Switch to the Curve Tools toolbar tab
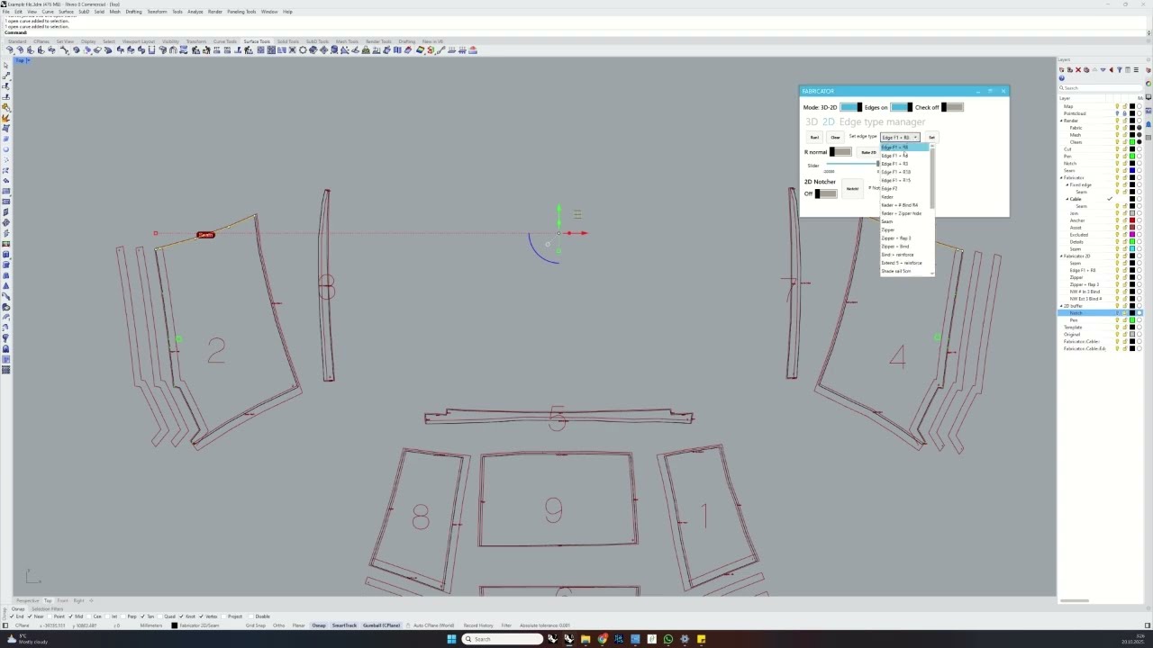1153x648 pixels. click(x=225, y=41)
